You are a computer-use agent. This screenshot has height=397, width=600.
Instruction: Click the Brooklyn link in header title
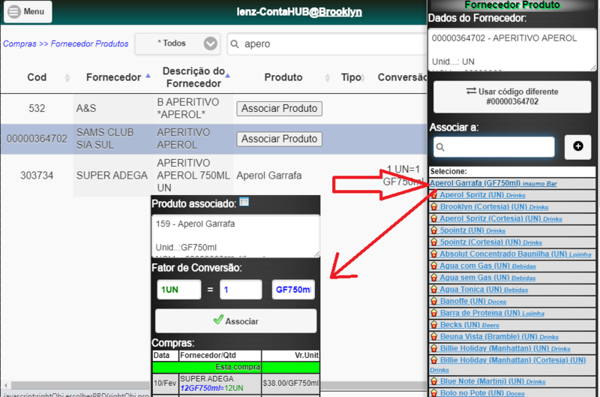click(340, 12)
